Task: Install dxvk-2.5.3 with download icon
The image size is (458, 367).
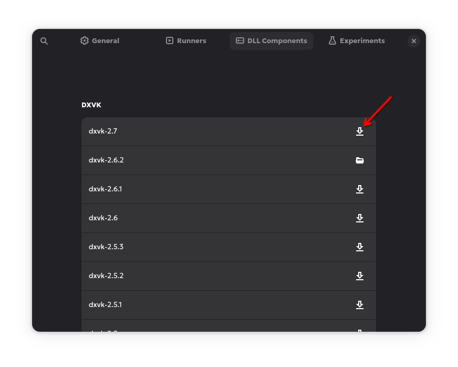Action: (x=360, y=247)
